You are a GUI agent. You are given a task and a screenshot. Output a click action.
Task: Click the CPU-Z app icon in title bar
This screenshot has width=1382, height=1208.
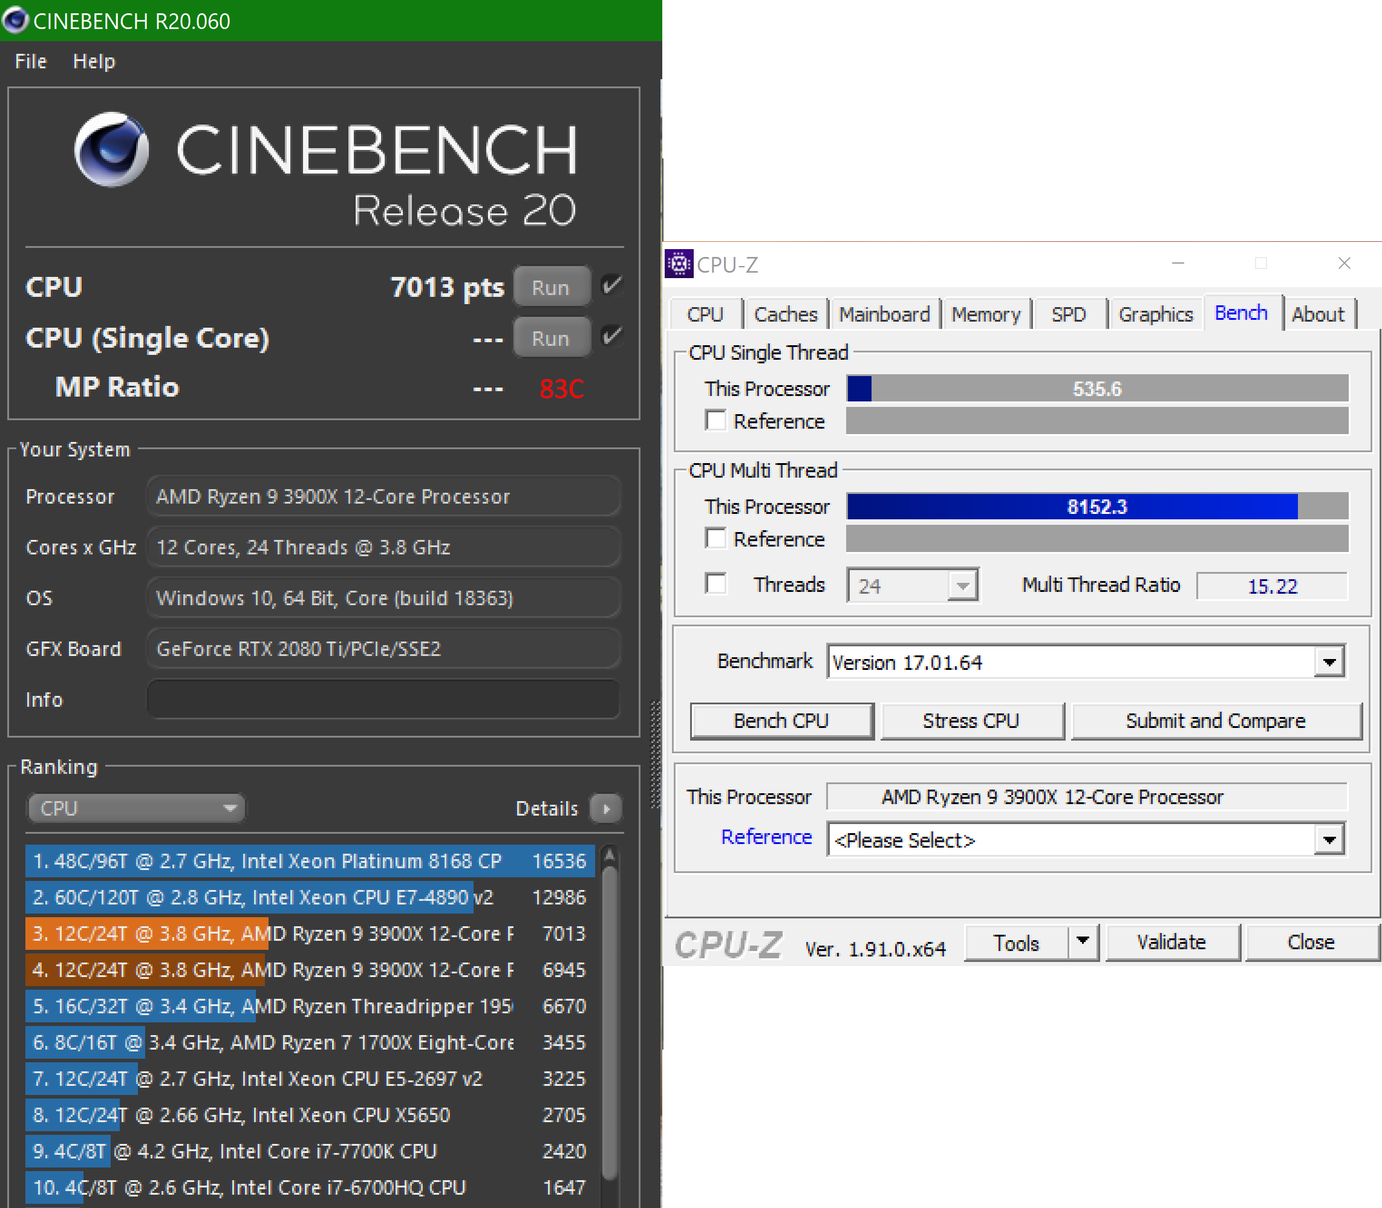pos(679,264)
